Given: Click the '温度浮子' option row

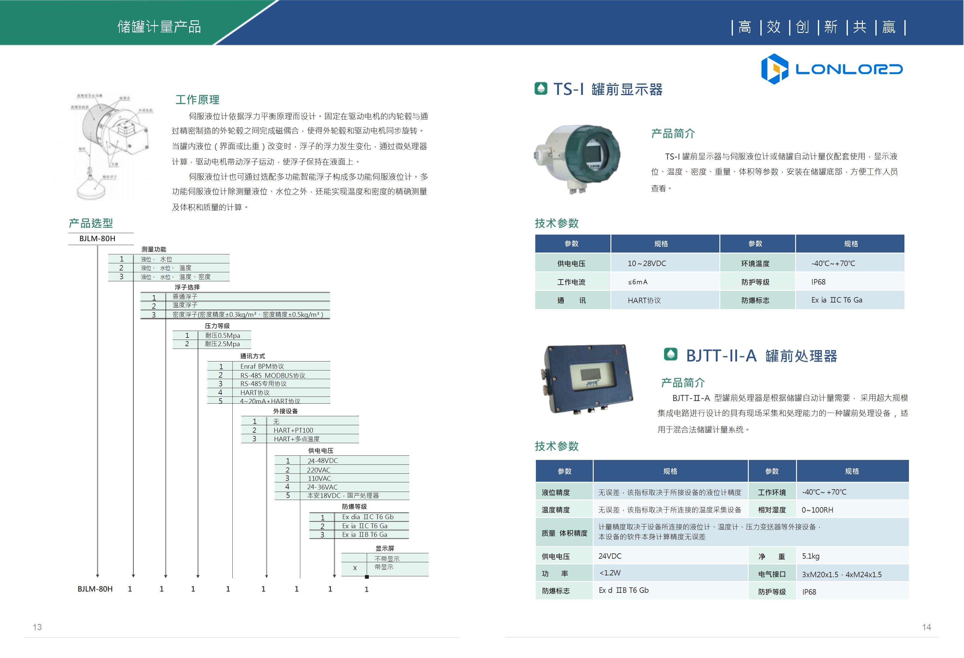Looking at the screenshot, I should click(x=235, y=305).
